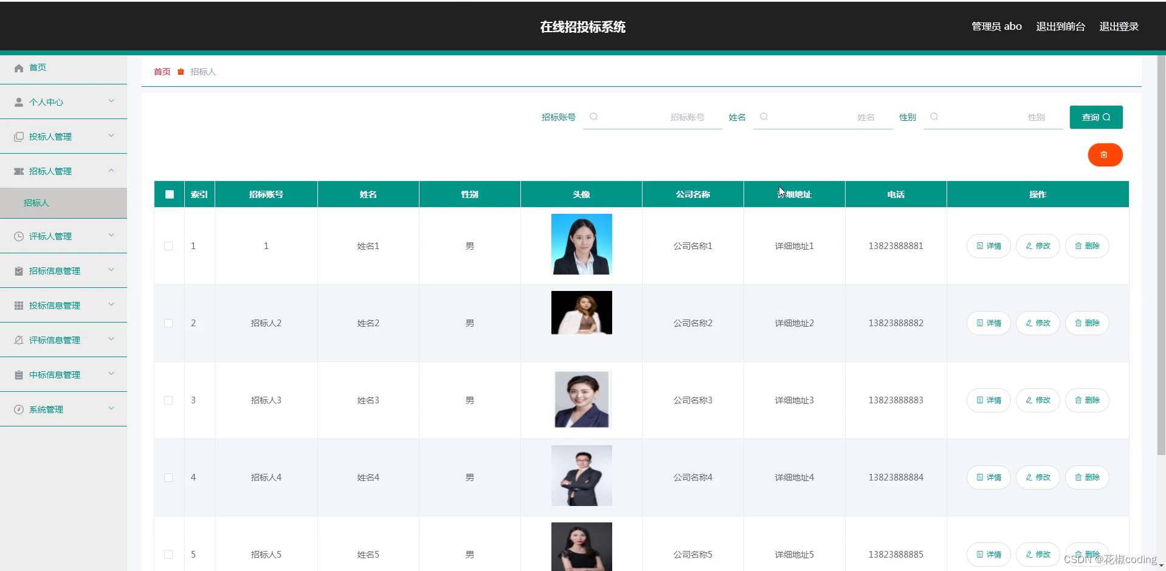Click the compass icon beside 系统管理
The image size is (1166, 571).
(19, 409)
